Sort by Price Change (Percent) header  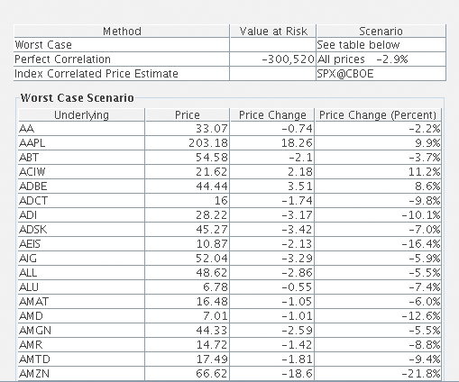click(378, 115)
